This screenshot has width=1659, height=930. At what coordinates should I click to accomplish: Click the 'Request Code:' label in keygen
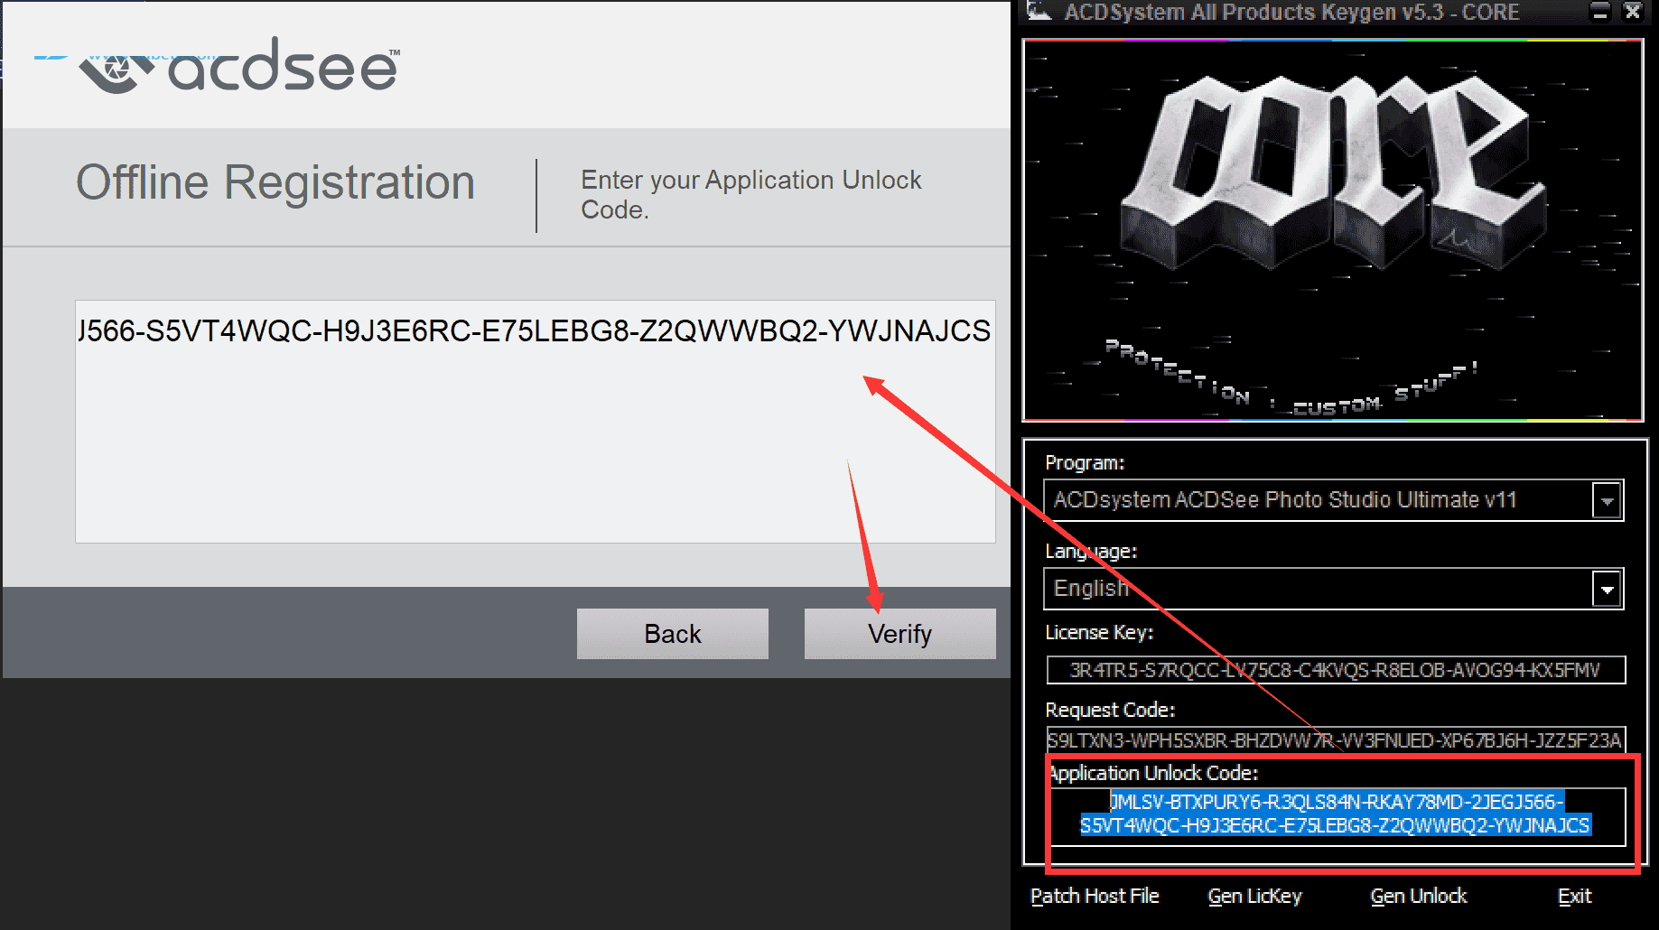pyautogui.click(x=1110, y=710)
